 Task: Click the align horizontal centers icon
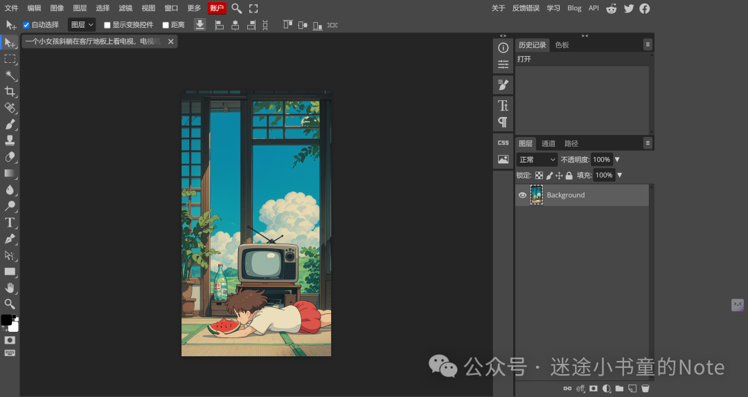[235, 25]
